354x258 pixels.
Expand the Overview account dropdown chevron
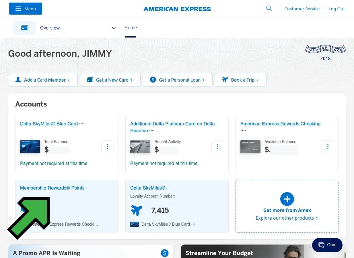(114, 28)
